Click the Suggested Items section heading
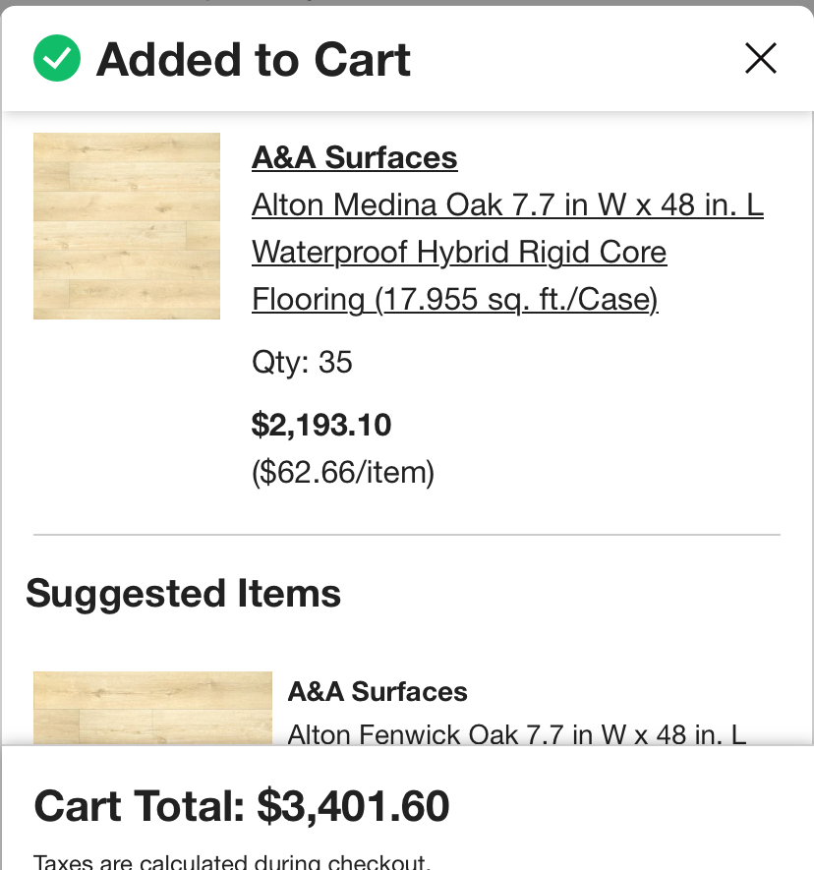 click(x=183, y=594)
